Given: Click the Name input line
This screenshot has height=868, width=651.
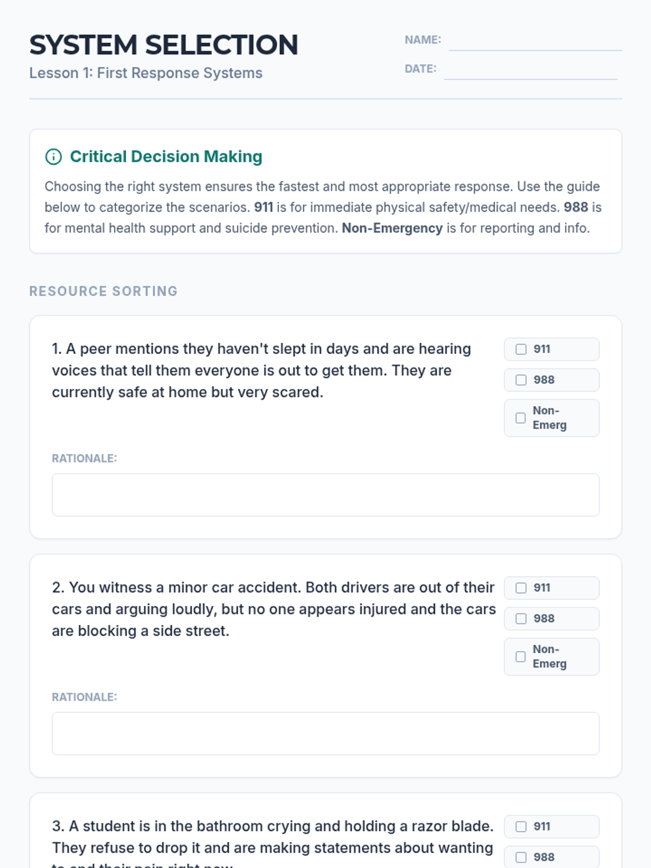Looking at the screenshot, I should click(x=535, y=41).
